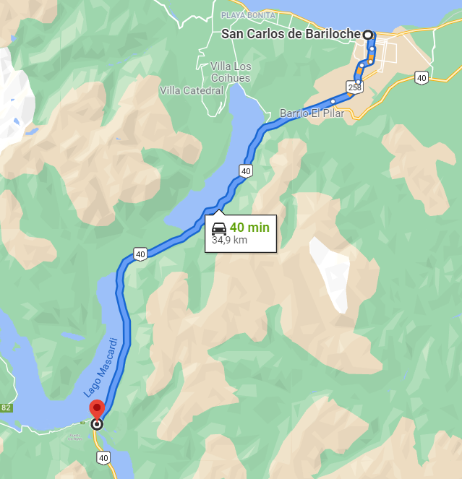Image resolution: width=462 pixels, height=479 pixels.
Task: Click the green route 82 shield
Action: (6, 407)
